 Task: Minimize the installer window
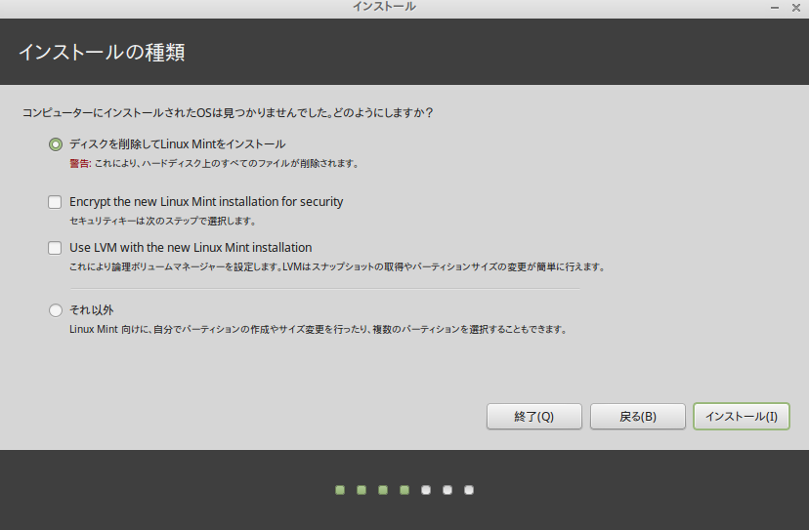(774, 7)
